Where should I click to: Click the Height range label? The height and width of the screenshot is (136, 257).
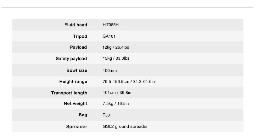click(73, 82)
